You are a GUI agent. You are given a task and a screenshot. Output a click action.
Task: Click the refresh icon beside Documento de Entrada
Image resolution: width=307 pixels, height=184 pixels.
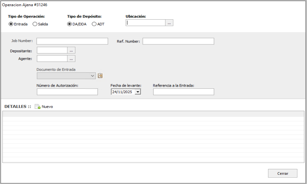pos(100,76)
